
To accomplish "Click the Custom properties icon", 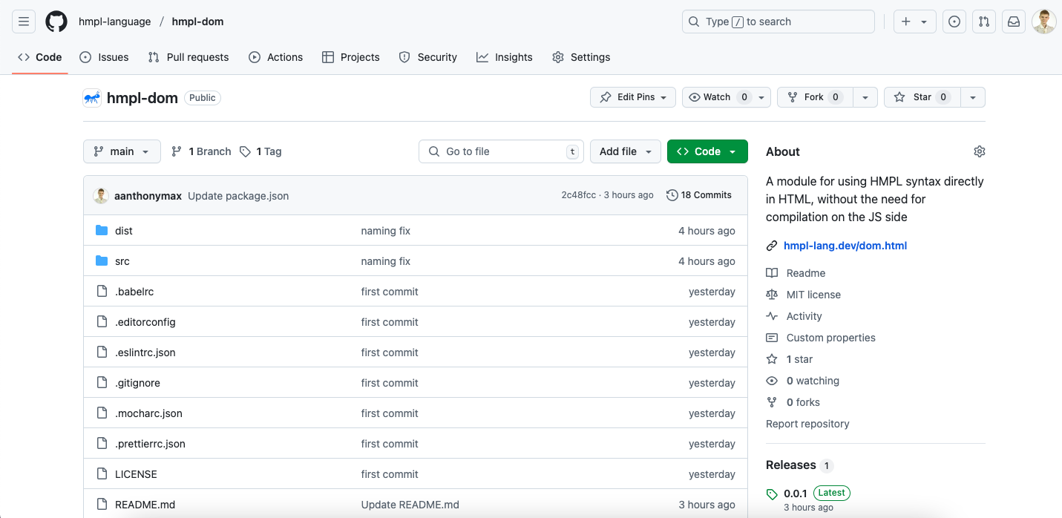I will [x=772, y=338].
